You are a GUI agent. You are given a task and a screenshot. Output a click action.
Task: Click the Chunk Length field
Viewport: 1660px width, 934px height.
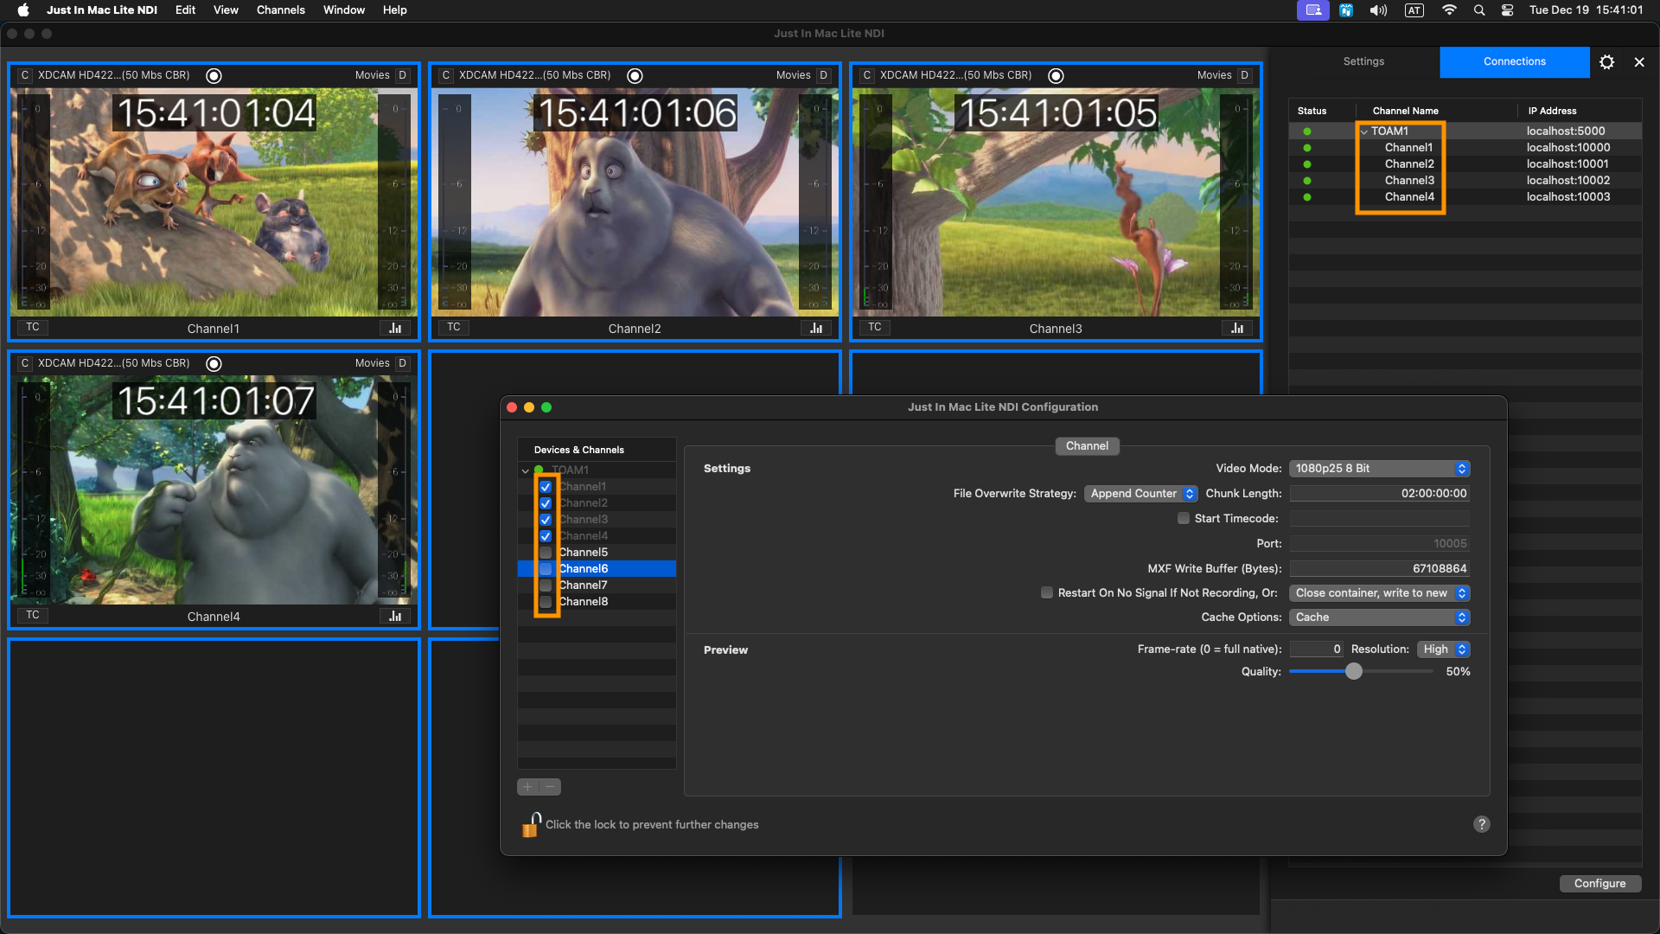[1379, 494]
